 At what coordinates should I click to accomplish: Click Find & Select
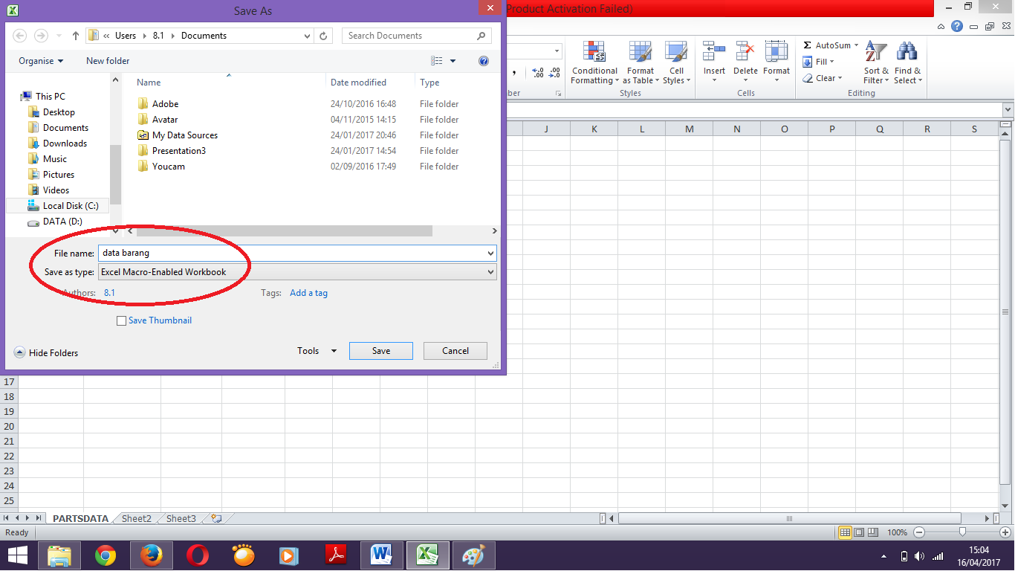click(x=907, y=64)
